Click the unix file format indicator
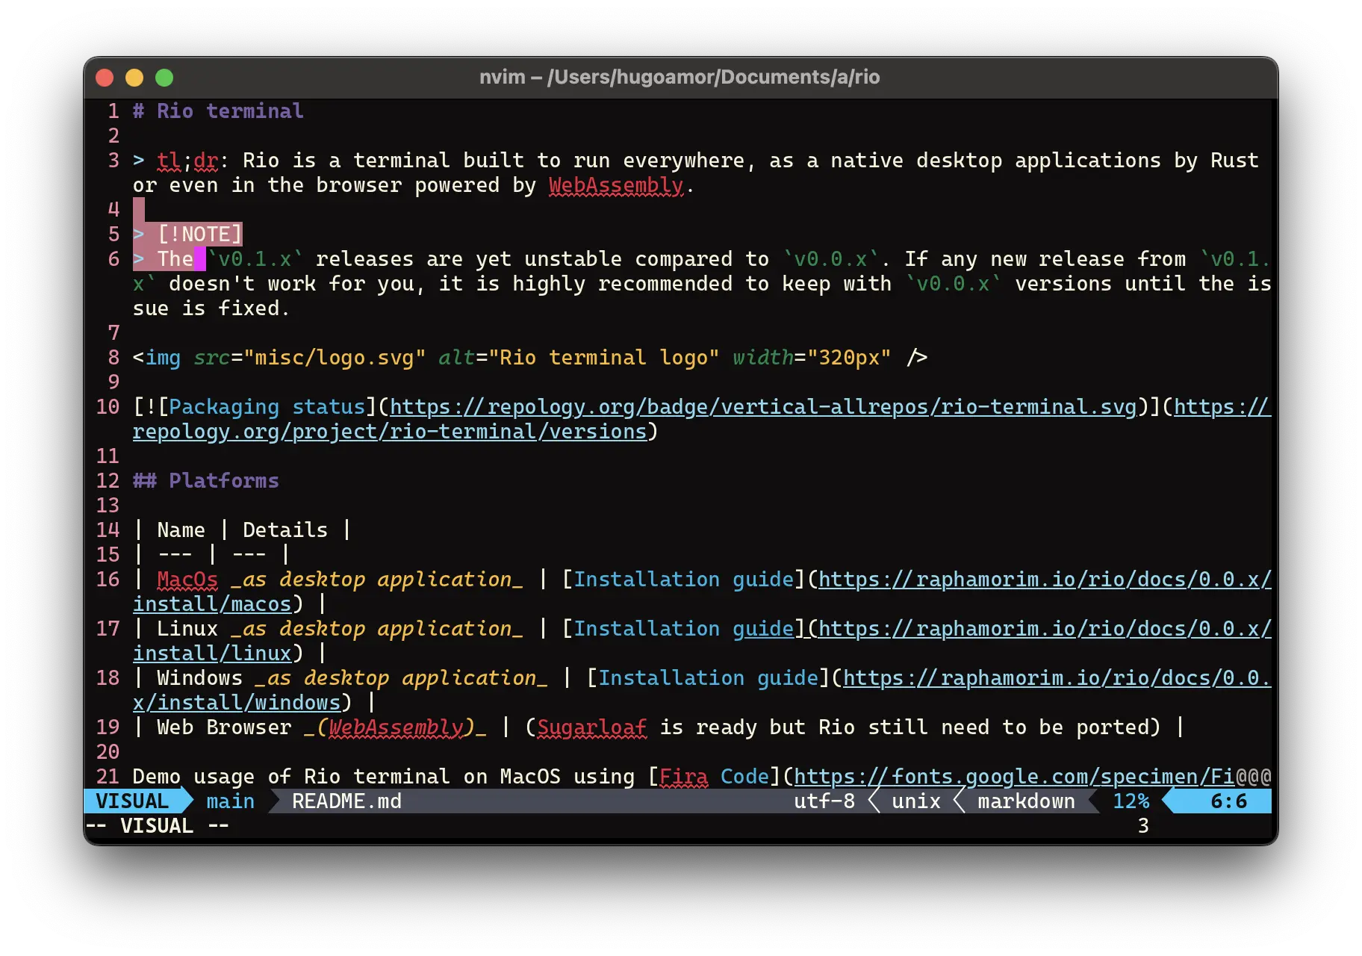The height and width of the screenshot is (956, 1362). point(915,801)
